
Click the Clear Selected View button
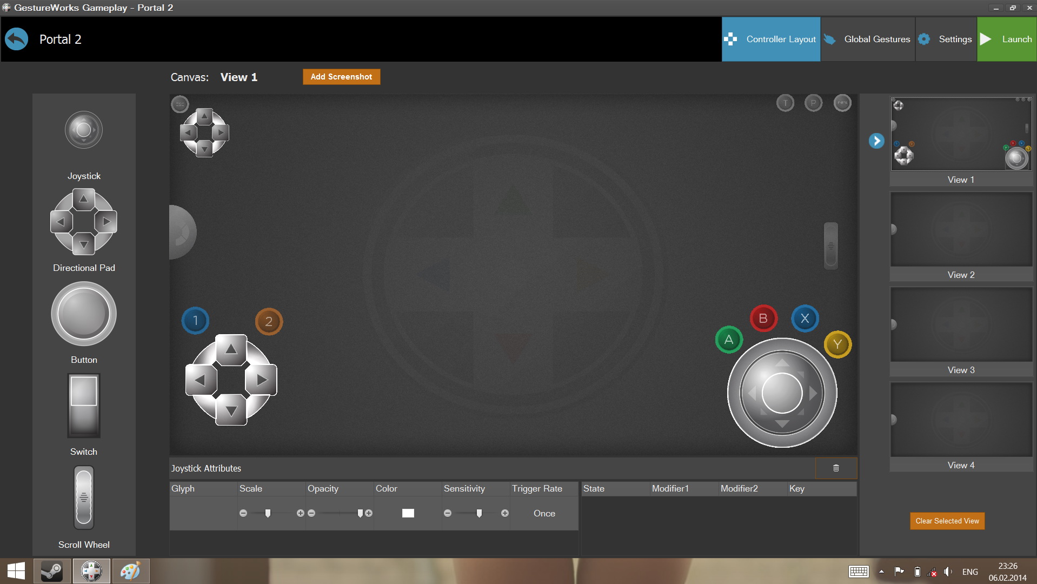pyautogui.click(x=947, y=521)
